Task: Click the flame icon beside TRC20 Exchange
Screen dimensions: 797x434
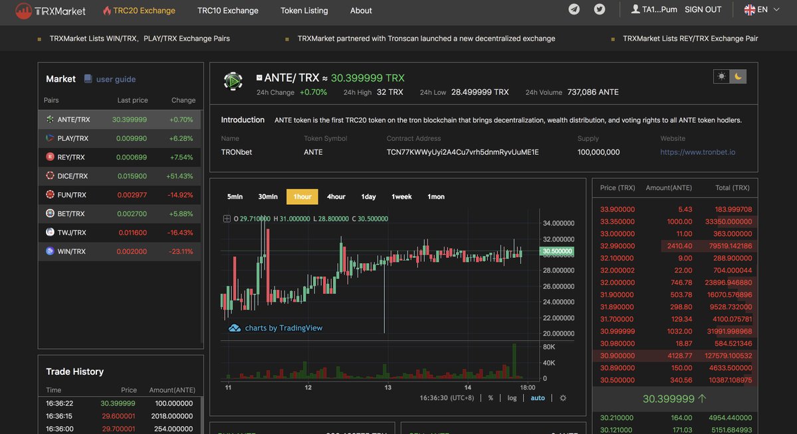Action: (x=107, y=10)
